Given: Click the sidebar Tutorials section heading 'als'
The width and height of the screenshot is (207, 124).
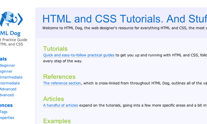Looking at the screenshot, I should (x=3, y=59).
